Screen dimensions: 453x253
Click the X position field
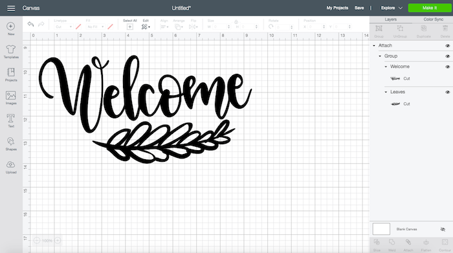click(x=316, y=27)
